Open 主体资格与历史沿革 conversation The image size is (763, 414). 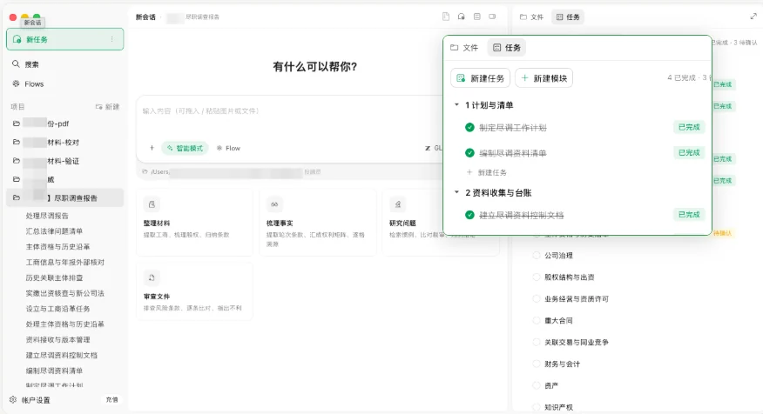[x=57, y=246]
